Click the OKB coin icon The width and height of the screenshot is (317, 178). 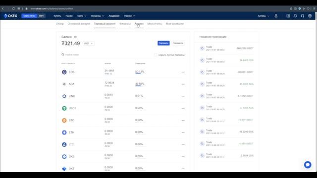click(64, 157)
